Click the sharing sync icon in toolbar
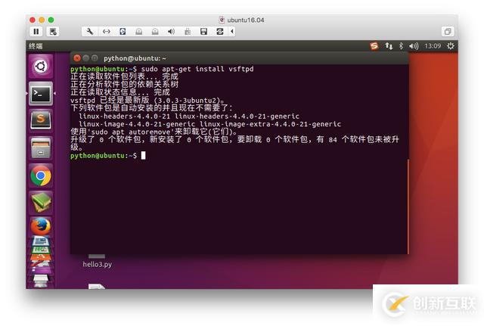The width and height of the screenshot is (484, 326). tap(220, 32)
